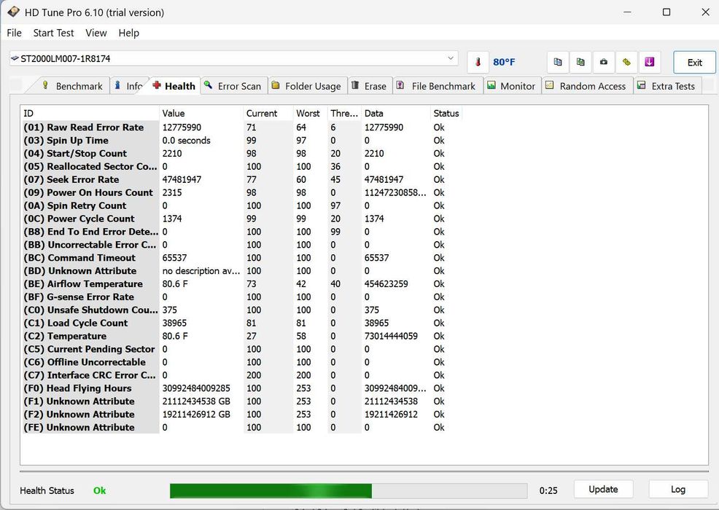The width and height of the screenshot is (719, 510).
Task: Click the Threshold column header
Action: pyautogui.click(x=344, y=113)
